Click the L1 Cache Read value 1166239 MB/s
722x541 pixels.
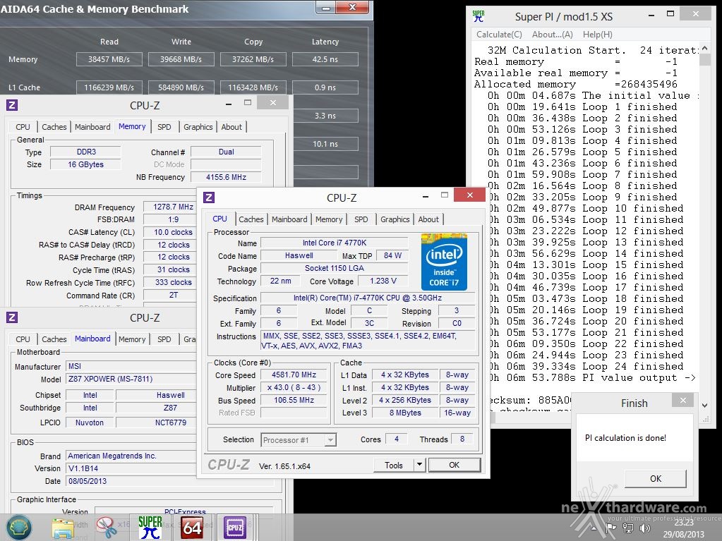(x=109, y=87)
